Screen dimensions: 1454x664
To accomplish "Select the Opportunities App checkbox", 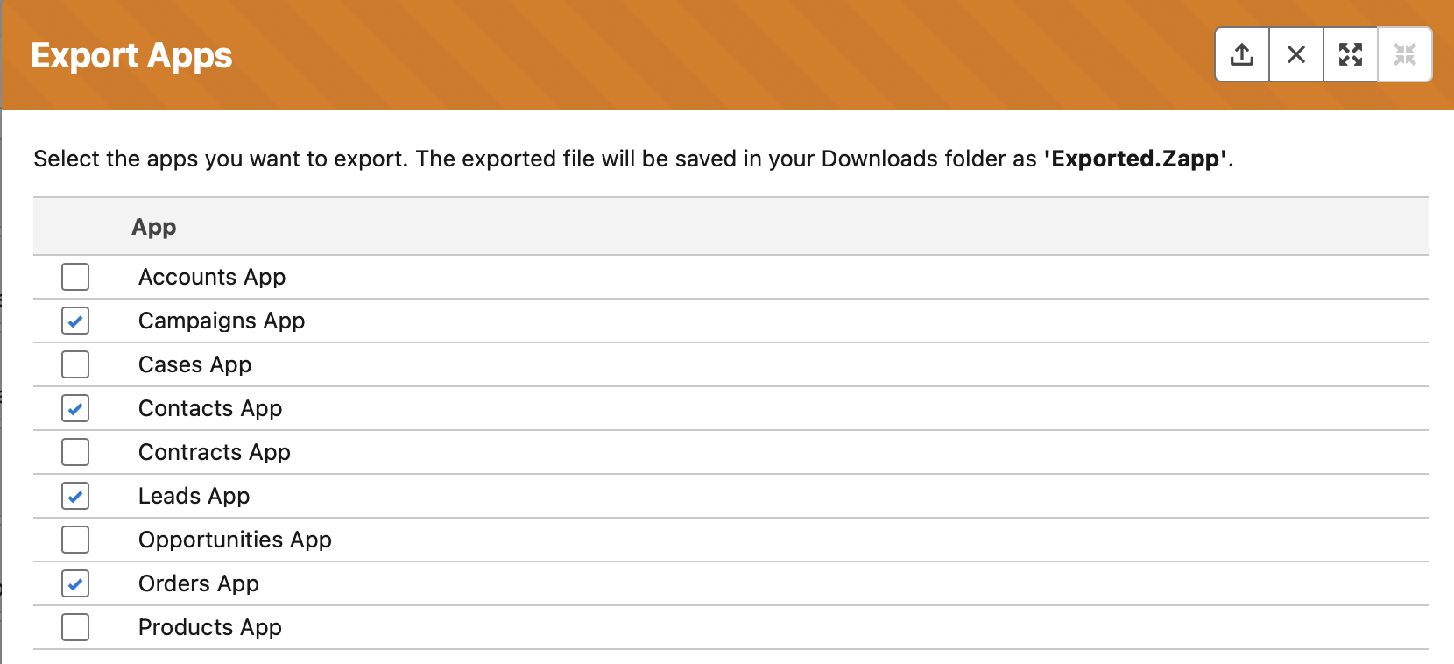I will [x=75, y=540].
